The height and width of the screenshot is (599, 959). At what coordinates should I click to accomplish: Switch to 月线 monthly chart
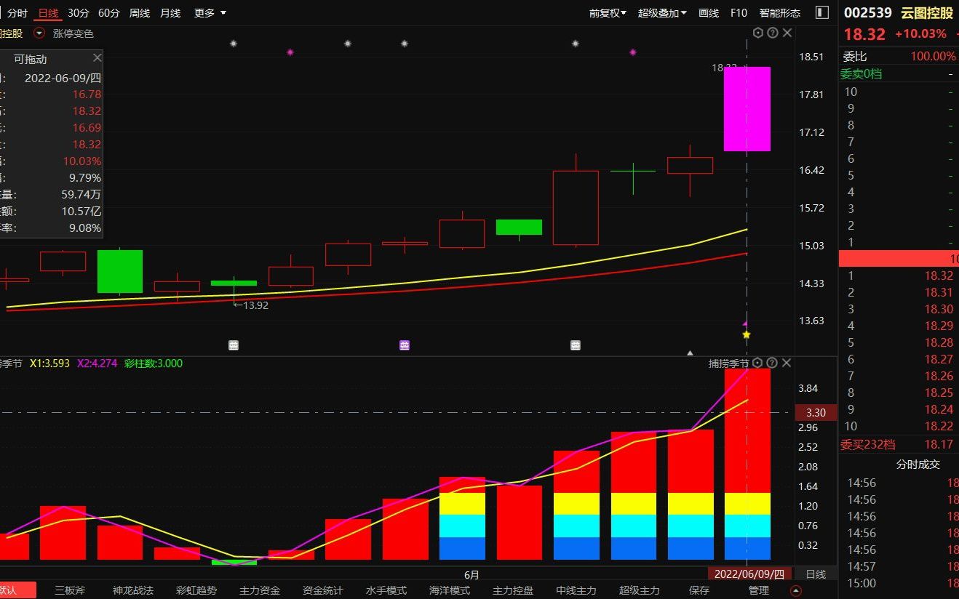170,13
